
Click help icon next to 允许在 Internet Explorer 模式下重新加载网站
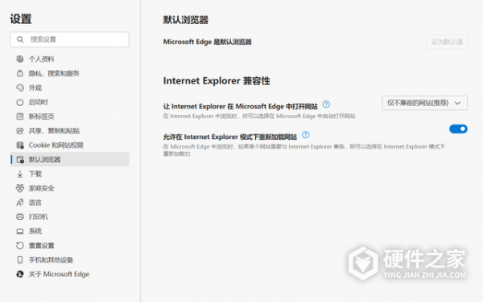pos(306,135)
